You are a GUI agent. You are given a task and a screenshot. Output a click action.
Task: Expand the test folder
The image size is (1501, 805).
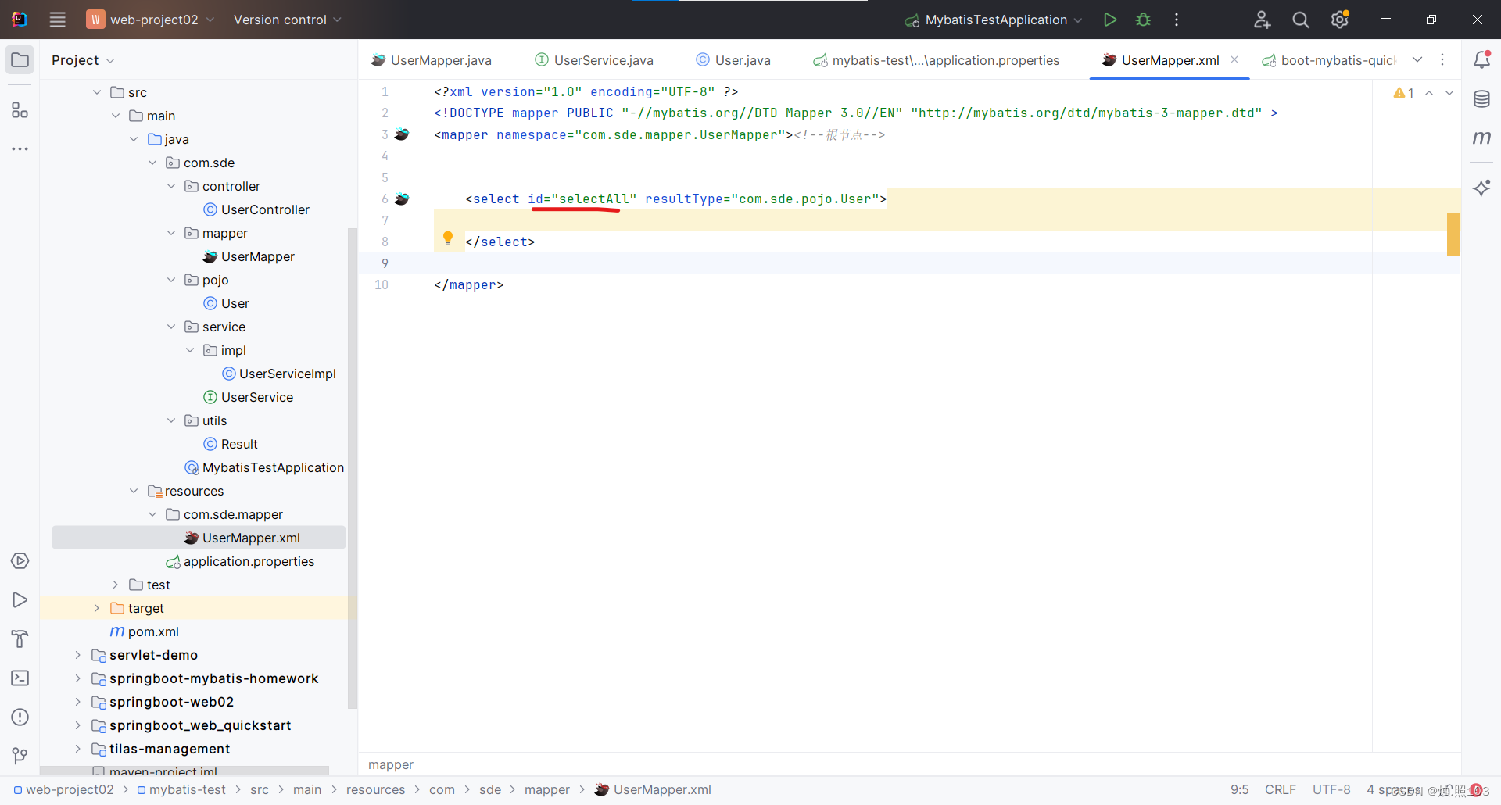[116, 585]
